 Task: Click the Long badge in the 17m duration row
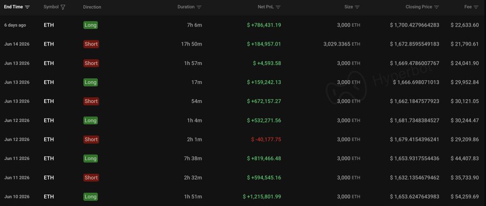pyautogui.click(x=91, y=83)
